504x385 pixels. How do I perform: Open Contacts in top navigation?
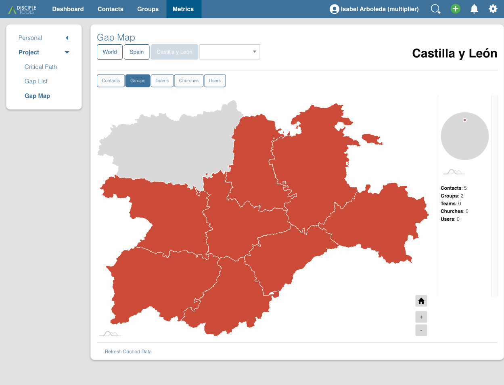click(111, 9)
